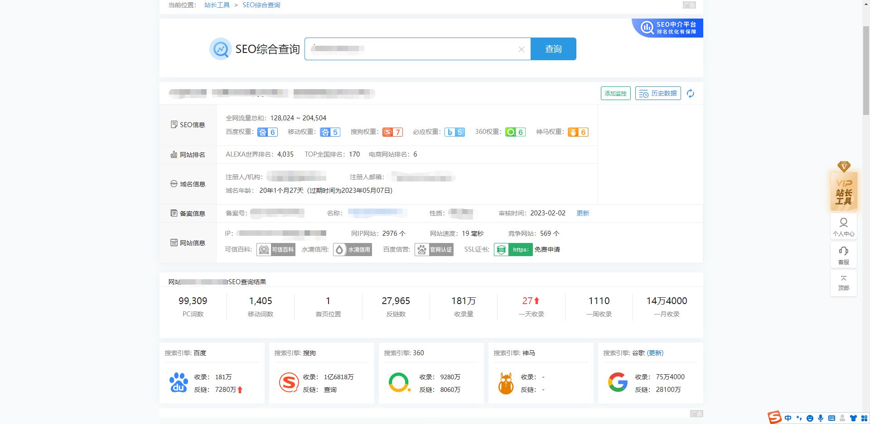Click 360权重 badge 6

point(515,132)
